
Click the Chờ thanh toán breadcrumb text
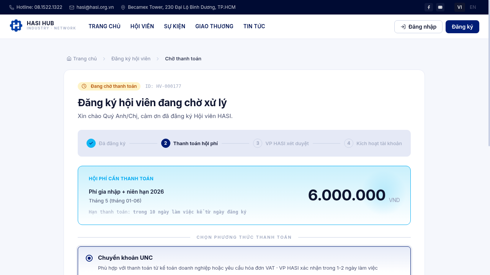[x=183, y=58]
